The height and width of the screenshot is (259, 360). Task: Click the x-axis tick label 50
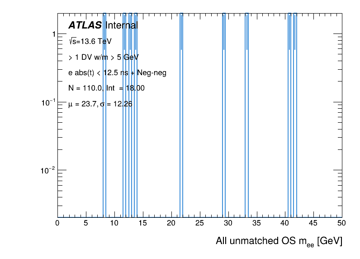click(341, 223)
